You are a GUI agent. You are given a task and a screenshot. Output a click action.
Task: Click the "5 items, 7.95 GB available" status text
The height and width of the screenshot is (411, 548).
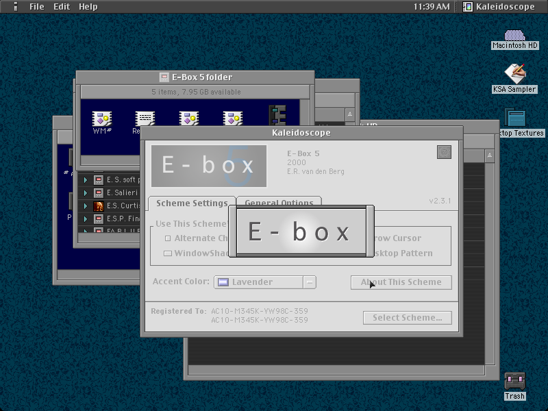pos(196,92)
